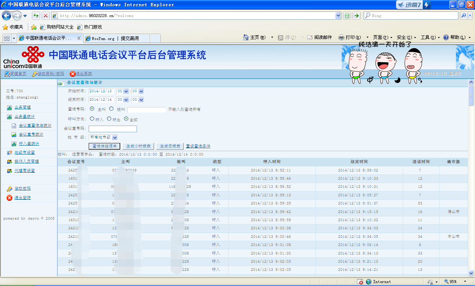Click the 业务量统计 sidebar link
This screenshot has width=475, height=286.
tap(24, 117)
